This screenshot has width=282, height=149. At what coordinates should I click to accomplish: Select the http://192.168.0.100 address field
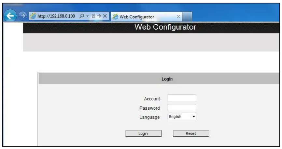[x=56, y=16]
